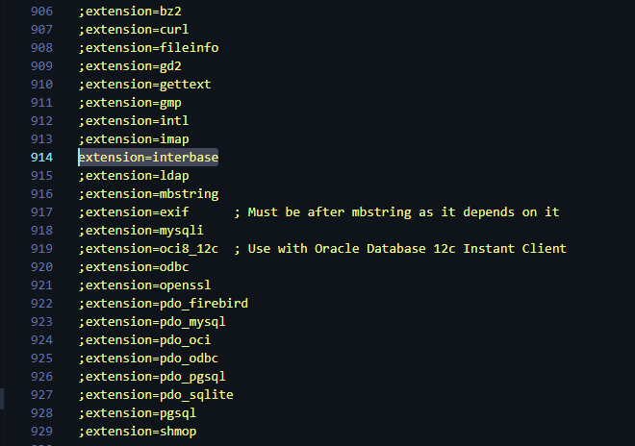Click line number 906 in the gutter
635x446 pixels.
(41, 11)
